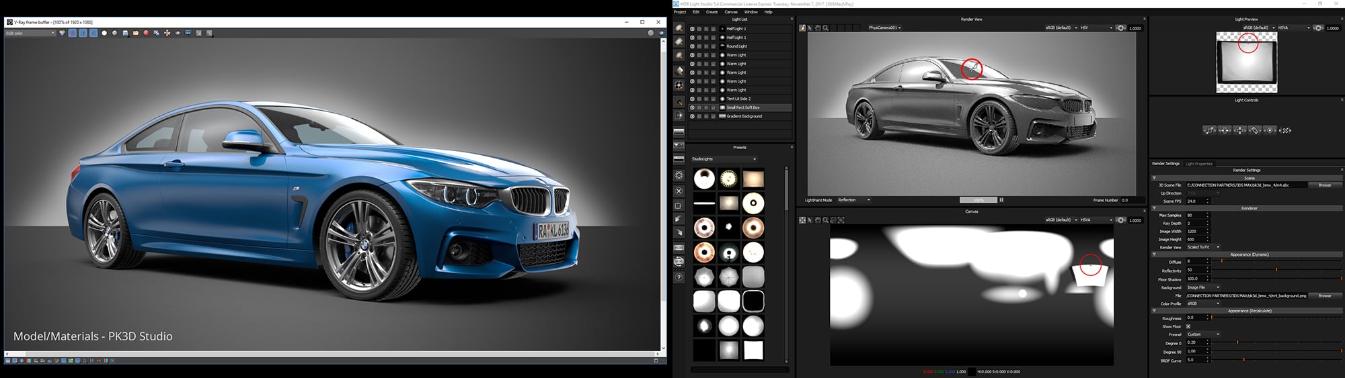Select the ring light preset with dark center

753,203
